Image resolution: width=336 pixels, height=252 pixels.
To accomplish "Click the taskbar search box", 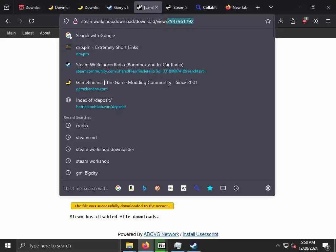I will pos(68,245).
